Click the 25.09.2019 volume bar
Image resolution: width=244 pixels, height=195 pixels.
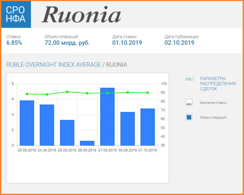coord(67,133)
